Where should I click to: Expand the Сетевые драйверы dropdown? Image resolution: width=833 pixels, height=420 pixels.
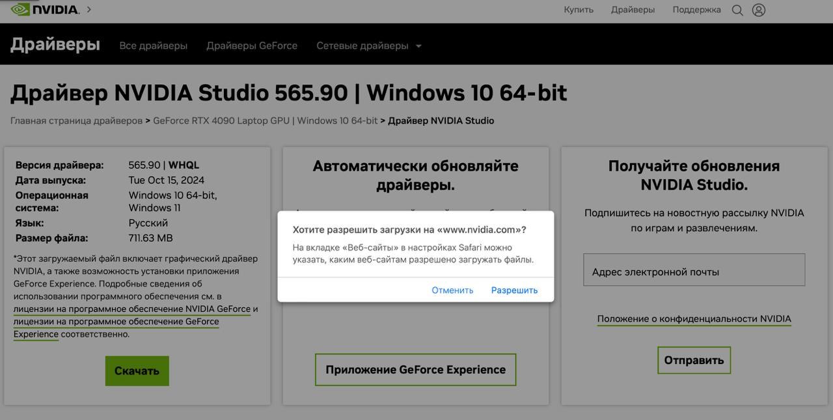point(369,46)
